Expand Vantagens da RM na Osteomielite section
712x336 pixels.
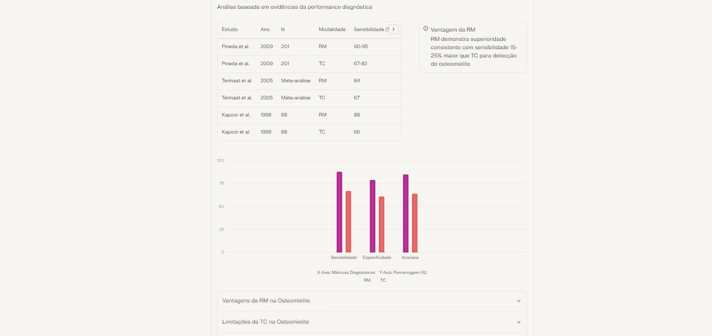372,301
